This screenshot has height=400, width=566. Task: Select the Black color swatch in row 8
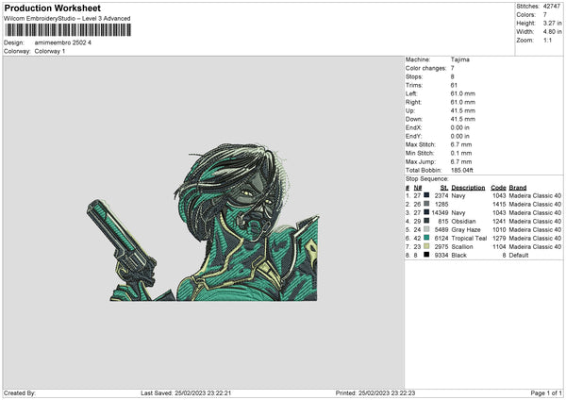click(x=426, y=255)
